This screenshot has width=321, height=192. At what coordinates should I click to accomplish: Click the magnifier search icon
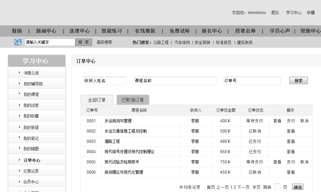click(x=18, y=42)
